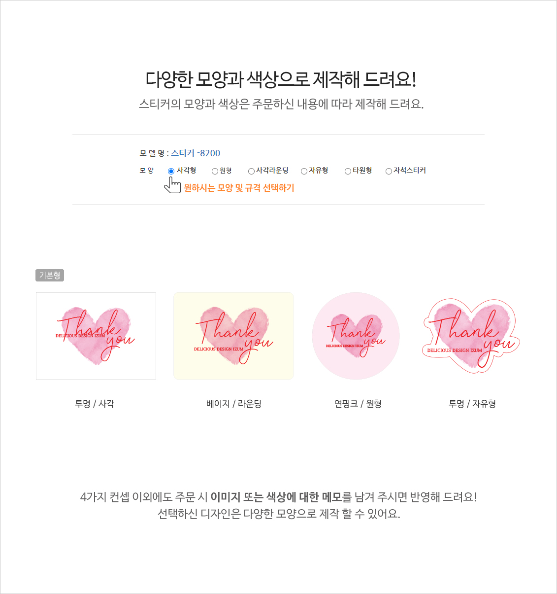Screen dimensions: 557x594
Task: Click the orange 원하시는 모양 및 규격 선택하기 text
Action: 239,188
